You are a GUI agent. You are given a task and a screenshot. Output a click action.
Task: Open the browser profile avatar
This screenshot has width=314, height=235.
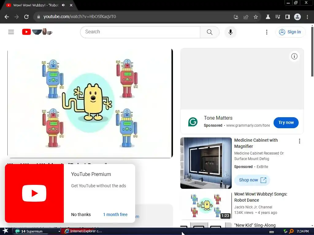tap(297, 17)
